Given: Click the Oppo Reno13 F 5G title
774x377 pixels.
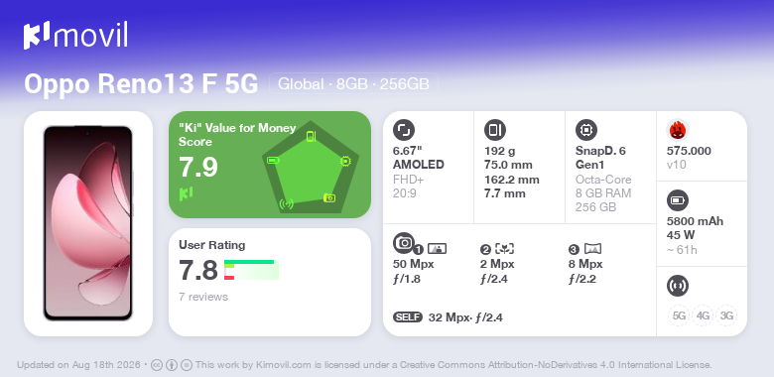Looking at the screenshot, I should (141, 84).
